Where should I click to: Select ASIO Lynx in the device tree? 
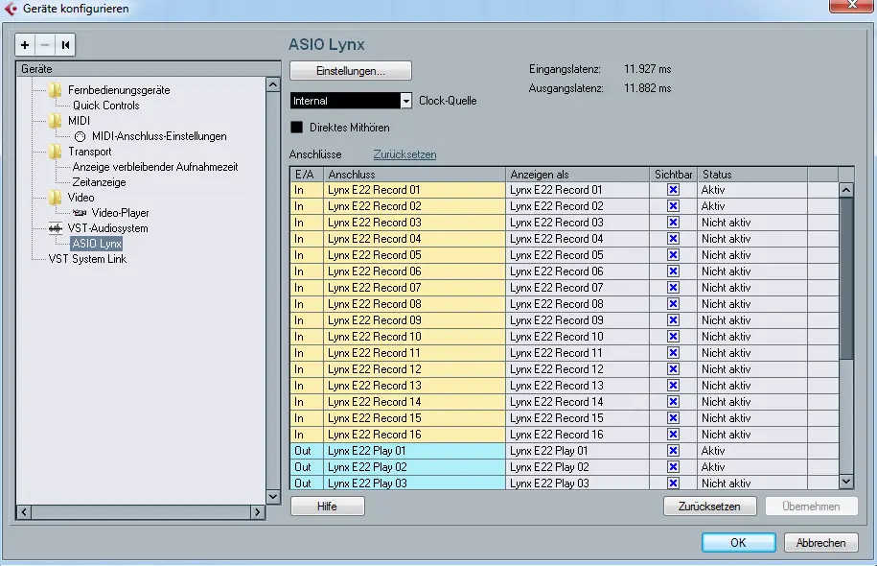coord(97,244)
